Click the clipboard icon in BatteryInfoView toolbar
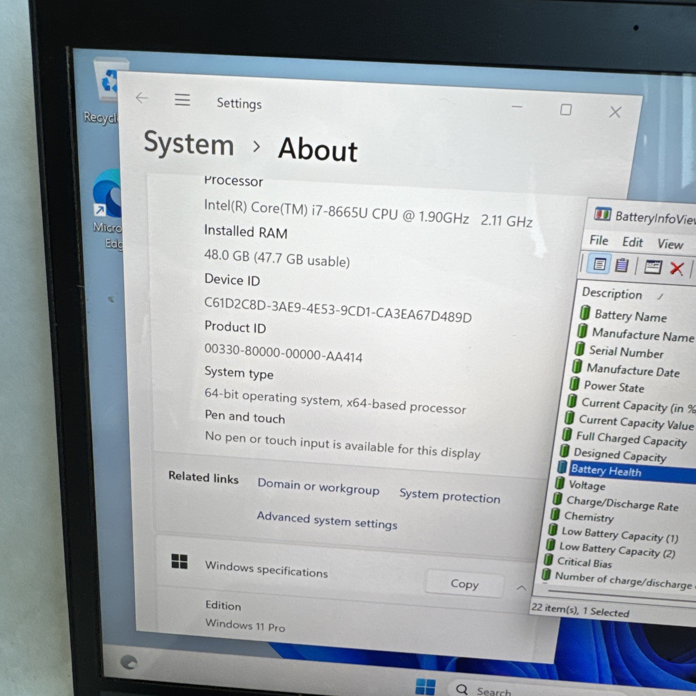 tap(621, 265)
